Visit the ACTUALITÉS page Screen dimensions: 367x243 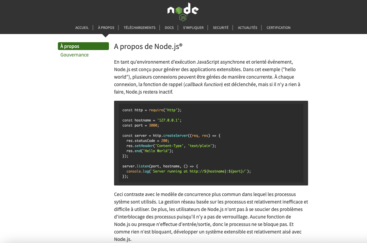click(x=248, y=28)
